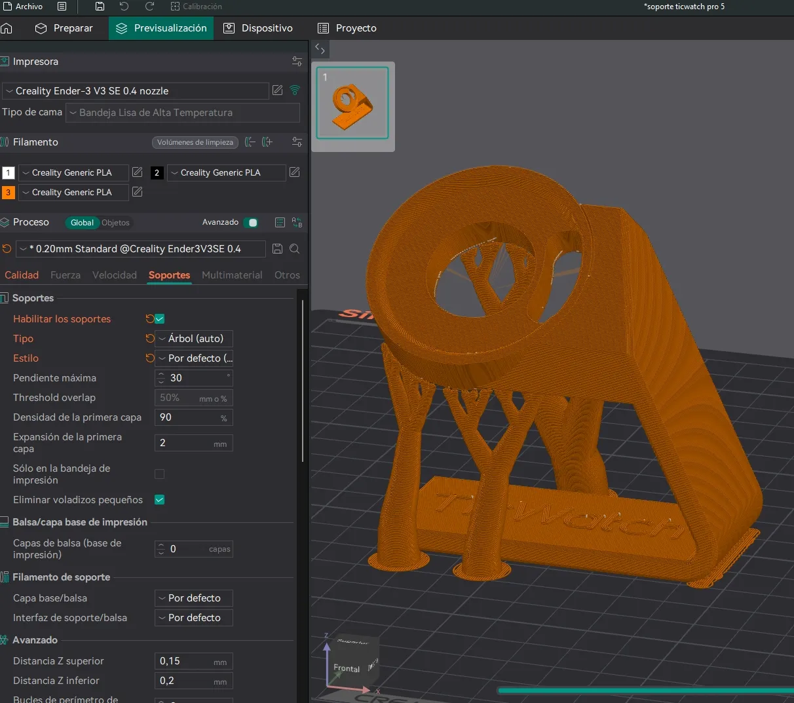
Task: Edit the Creality Ender-3 V3 SE printer preset
Action: [277, 90]
